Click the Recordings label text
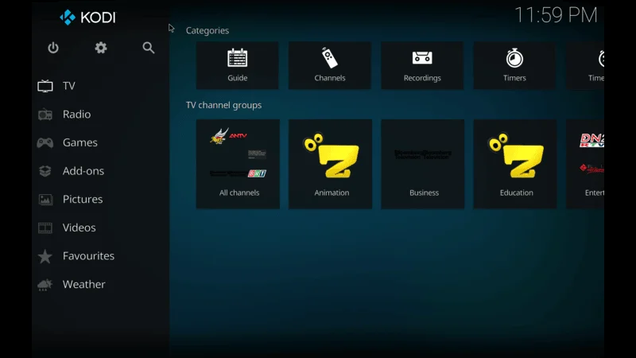 (x=422, y=78)
